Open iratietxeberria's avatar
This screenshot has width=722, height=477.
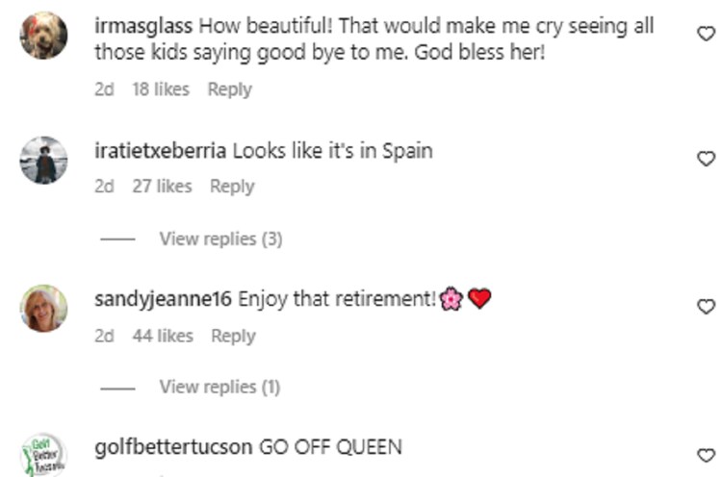coord(44,160)
